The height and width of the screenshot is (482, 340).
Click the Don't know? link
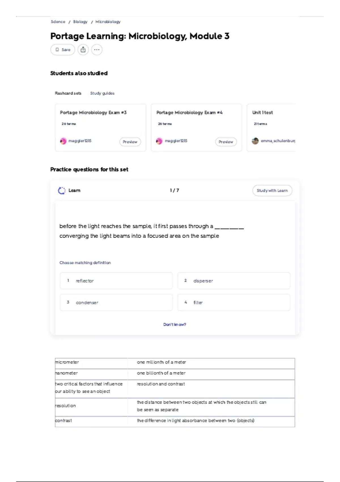pos(175,324)
